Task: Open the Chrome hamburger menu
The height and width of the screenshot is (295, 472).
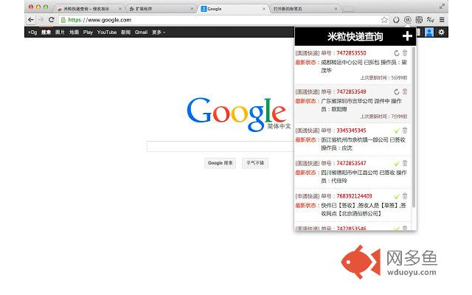Action: [x=442, y=20]
